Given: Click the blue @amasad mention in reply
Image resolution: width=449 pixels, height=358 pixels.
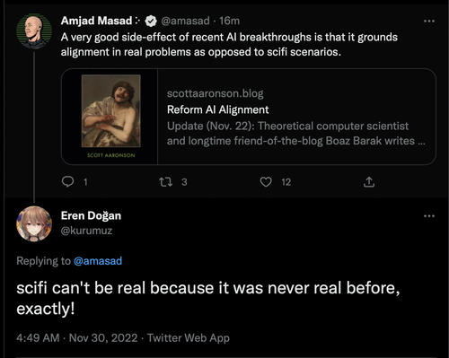Looking at the screenshot, I should [x=98, y=261].
